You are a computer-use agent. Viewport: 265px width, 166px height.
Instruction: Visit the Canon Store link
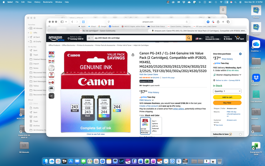[148, 74]
